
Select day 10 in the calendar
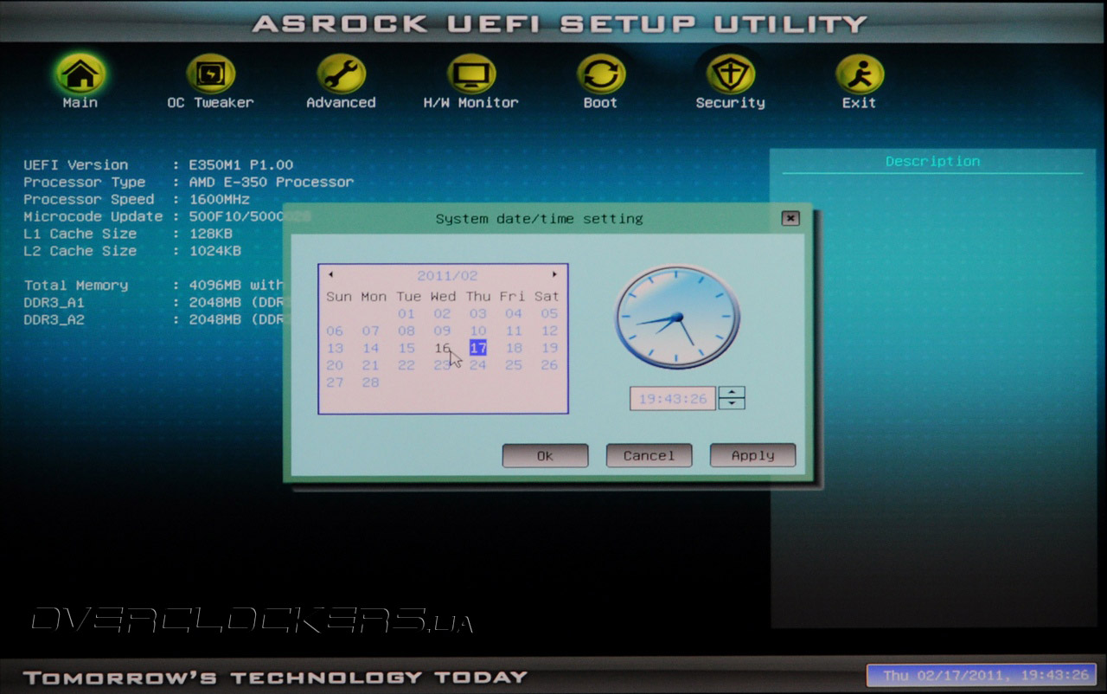tap(478, 331)
